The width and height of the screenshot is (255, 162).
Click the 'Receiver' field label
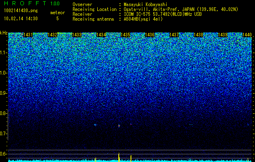82,14
